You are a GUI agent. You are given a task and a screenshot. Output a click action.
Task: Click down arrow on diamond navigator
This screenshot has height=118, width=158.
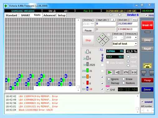click(103, 43)
